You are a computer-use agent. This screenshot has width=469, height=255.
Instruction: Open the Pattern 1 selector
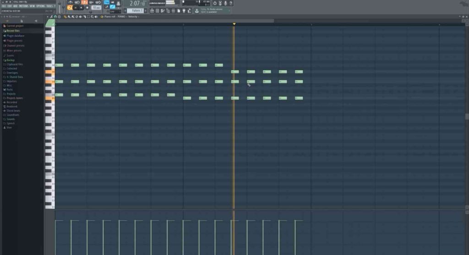point(135,11)
